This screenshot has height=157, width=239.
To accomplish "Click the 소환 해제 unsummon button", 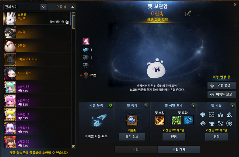I will pyautogui.click(x=179, y=149).
